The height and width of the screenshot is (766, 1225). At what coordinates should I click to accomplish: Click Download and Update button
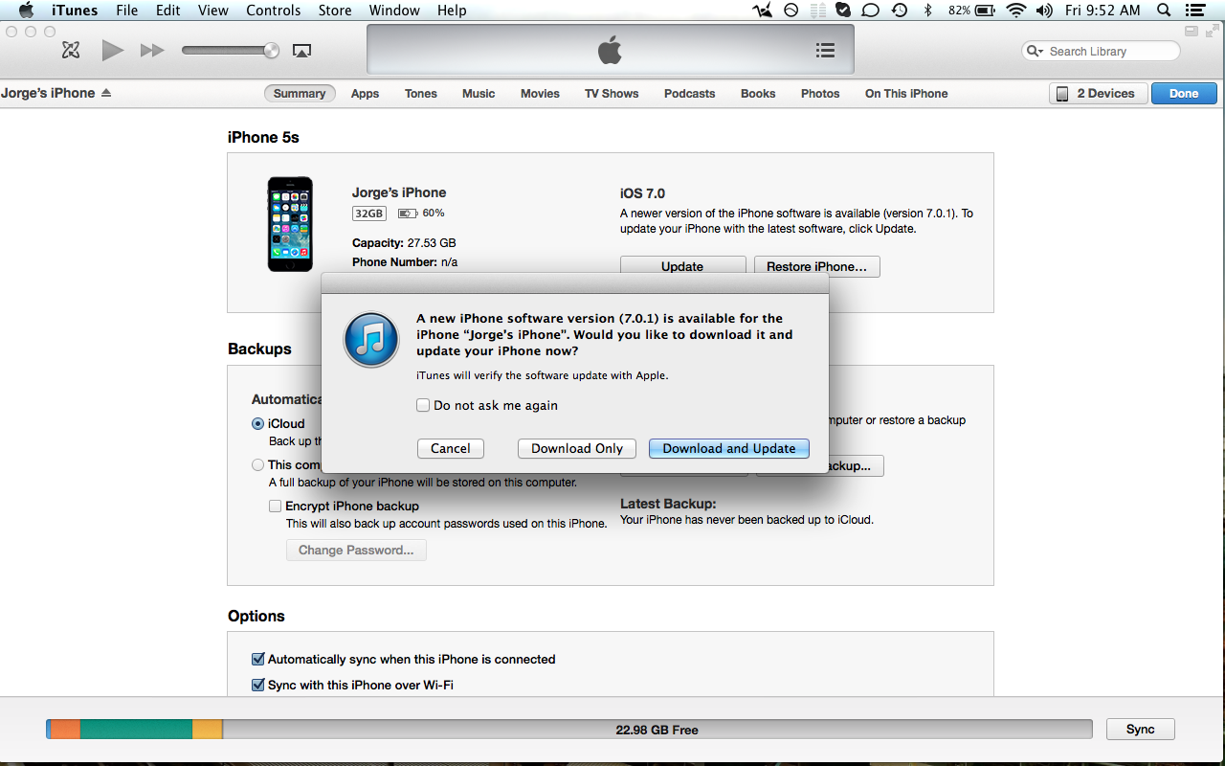pos(729,448)
